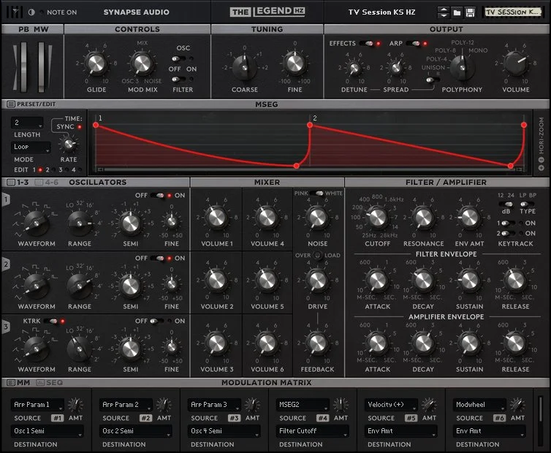Open destination dropdown Osc 2 Semi
The width and height of the screenshot is (551, 453).
pos(136,431)
